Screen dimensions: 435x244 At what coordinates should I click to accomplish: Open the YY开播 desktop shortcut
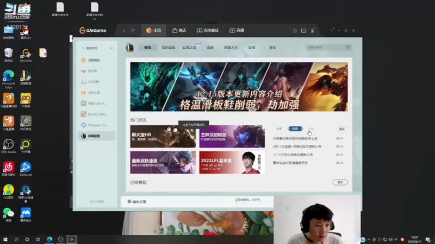click(26, 146)
